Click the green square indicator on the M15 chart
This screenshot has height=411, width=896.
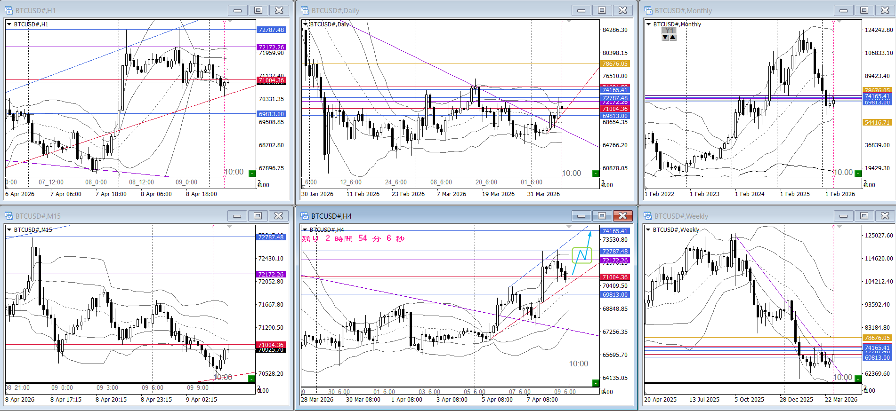[x=251, y=379]
